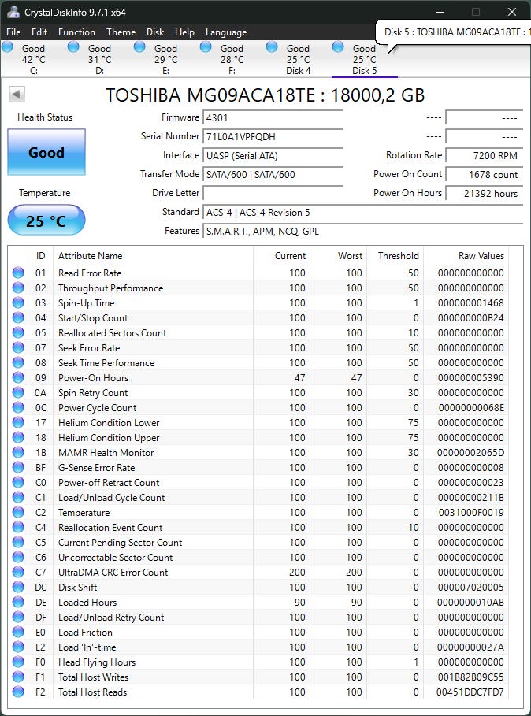The height and width of the screenshot is (716, 531).
Task: Select the F: drive tab
Action: pyautogui.click(x=232, y=59)
